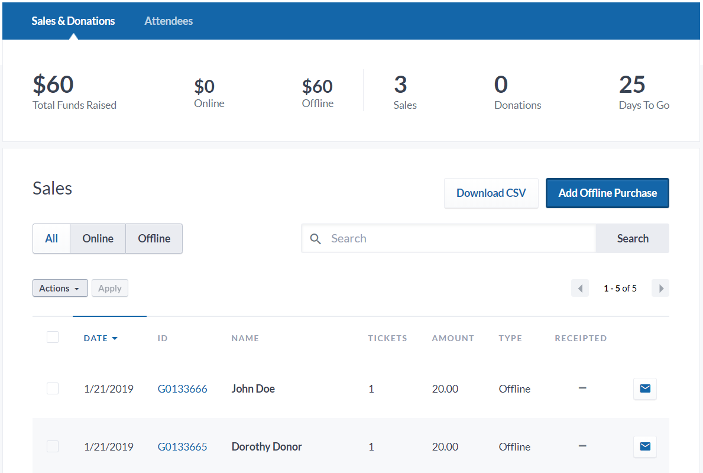Filter sales by Online

[x=98, y=239]
